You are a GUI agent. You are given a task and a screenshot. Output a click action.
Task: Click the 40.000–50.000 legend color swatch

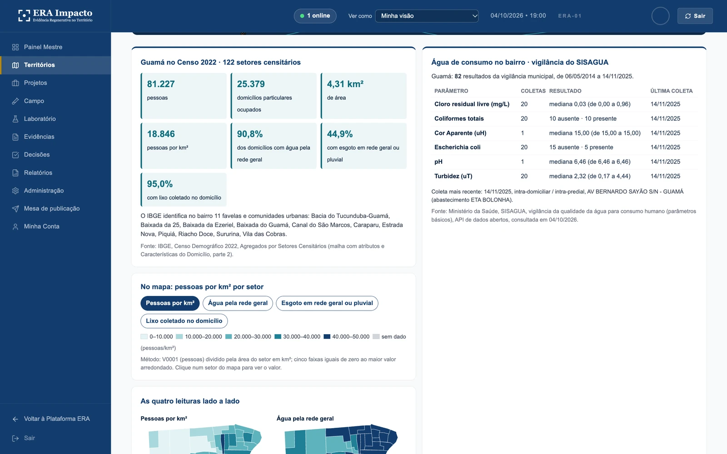[x=327, y=337]
